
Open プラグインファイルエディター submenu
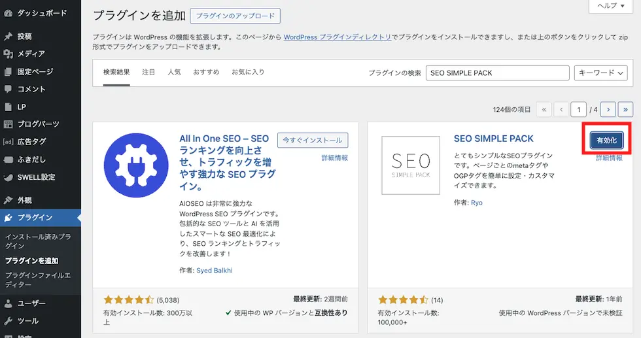[38, 280]
